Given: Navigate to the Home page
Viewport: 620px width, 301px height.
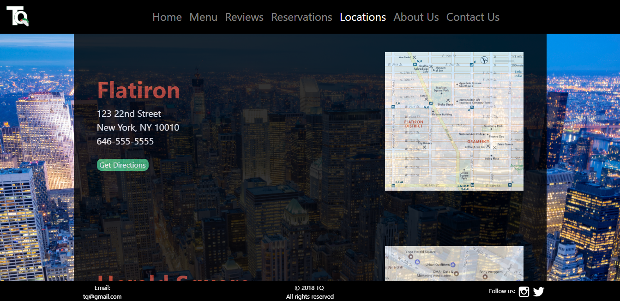Looking at the screenshot, I should tap(167, 17).
